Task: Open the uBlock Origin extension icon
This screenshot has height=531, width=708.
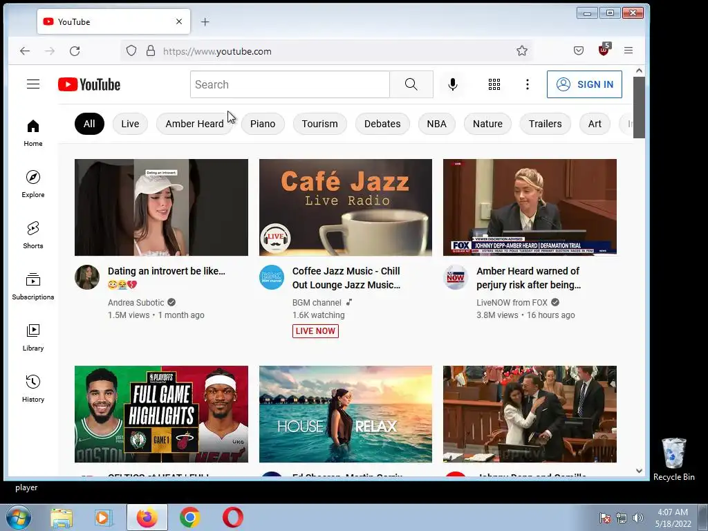Action: point(604,50)
